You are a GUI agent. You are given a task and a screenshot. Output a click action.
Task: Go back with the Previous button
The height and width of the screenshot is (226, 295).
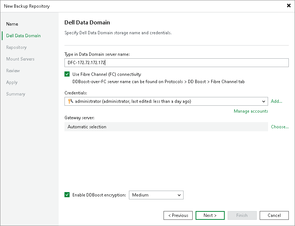pos(178,215)
